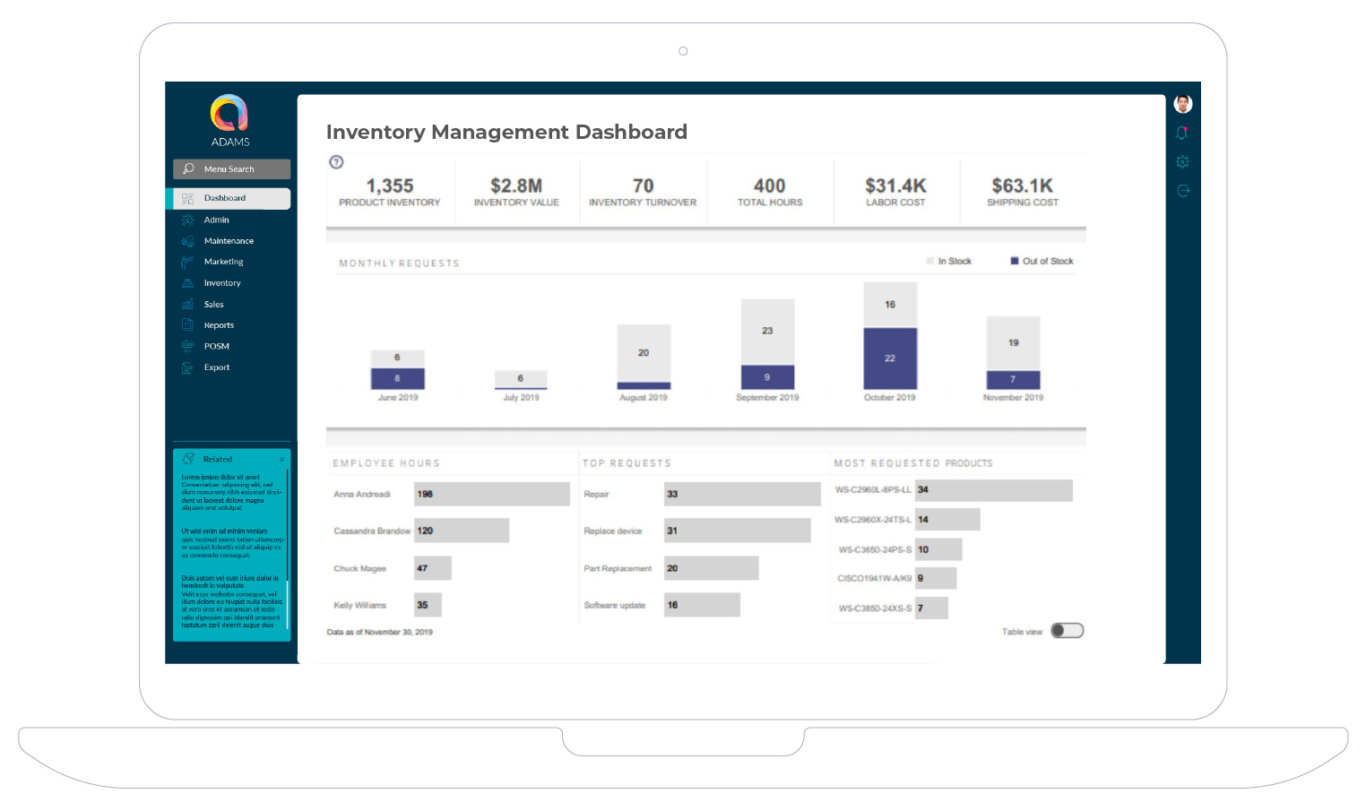Open the notifications bell icon

click(x=1182, y=134)
